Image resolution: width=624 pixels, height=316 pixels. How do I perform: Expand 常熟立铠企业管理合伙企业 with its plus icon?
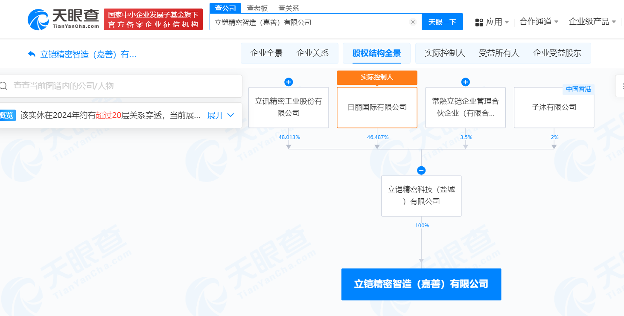(465, 82)
